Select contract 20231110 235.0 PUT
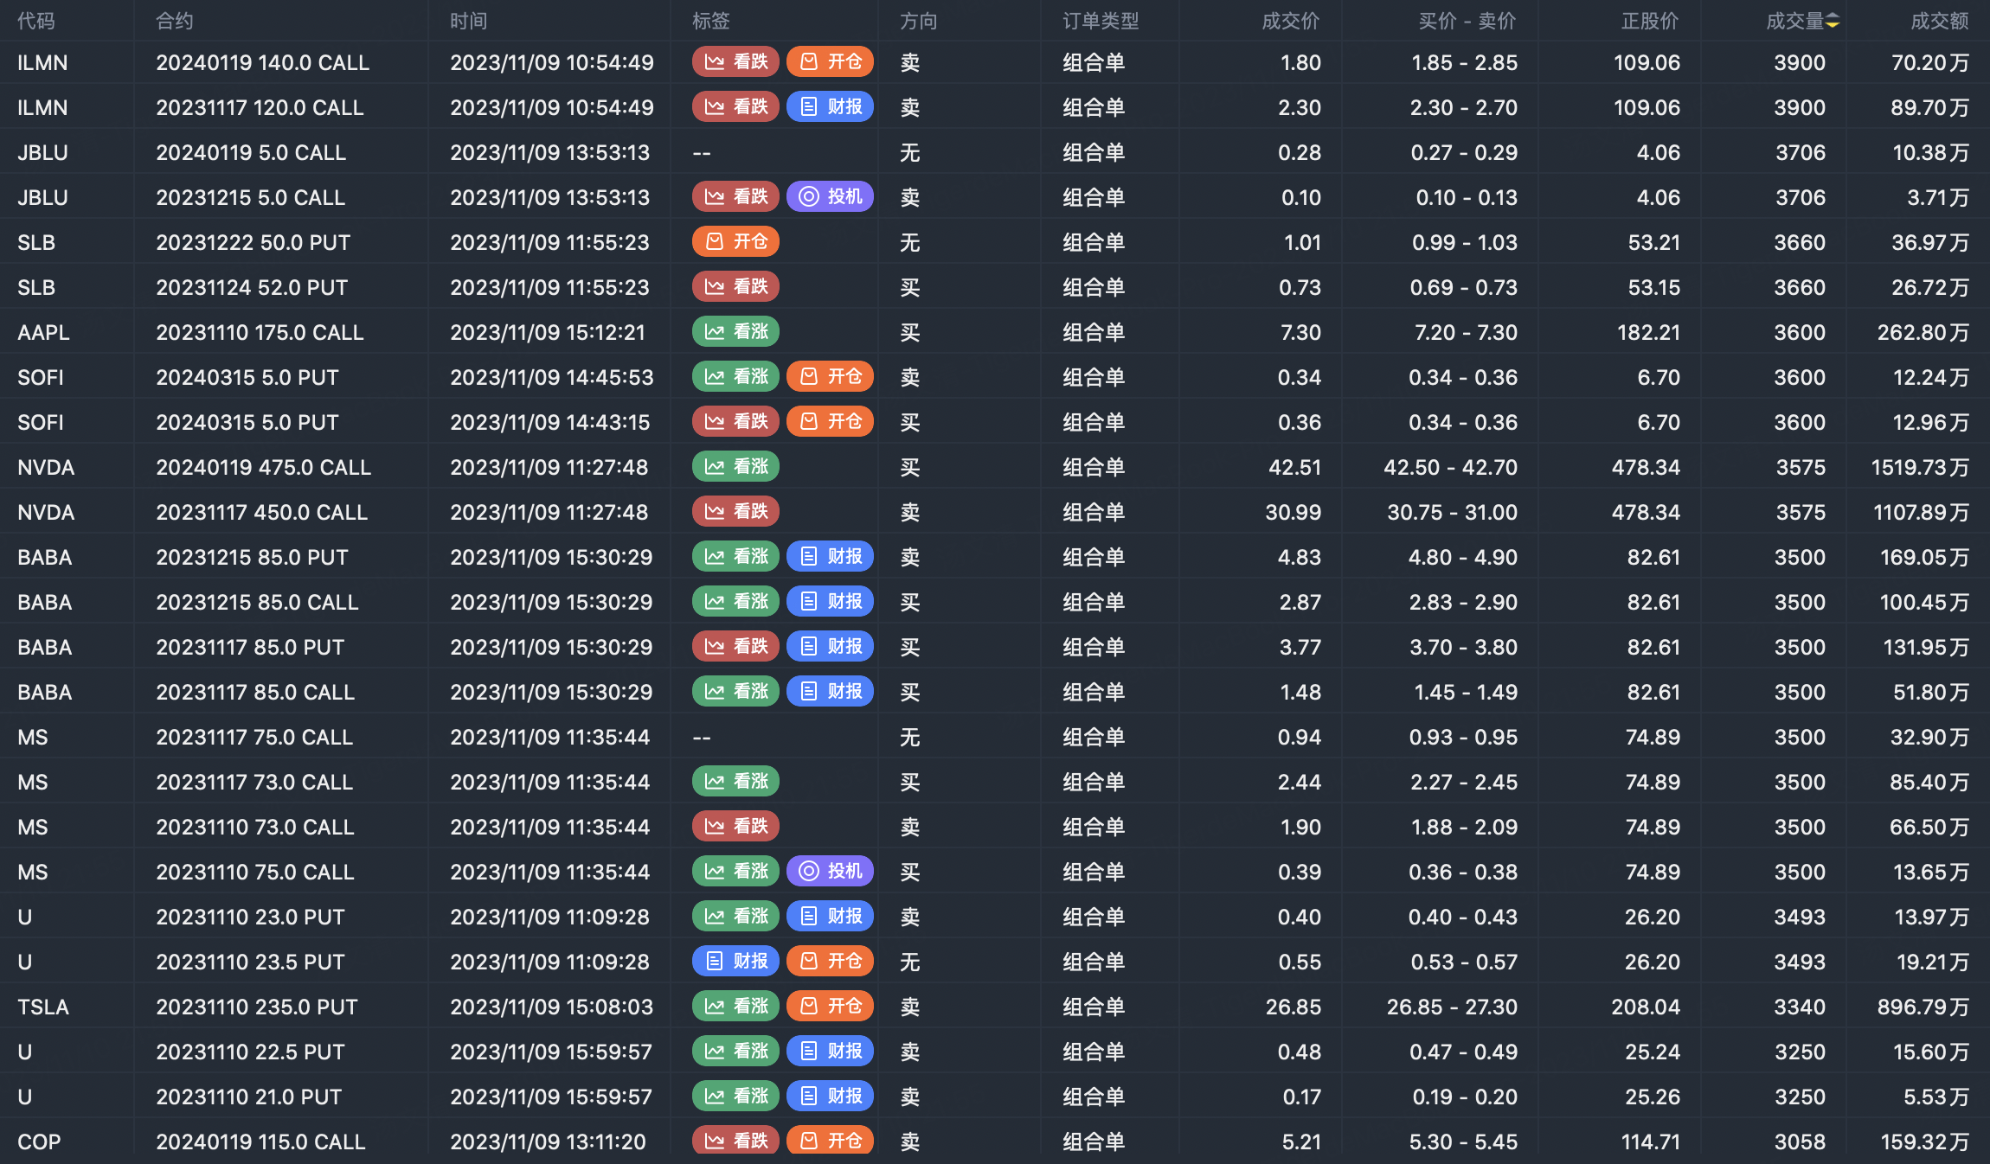 click(257, 1007)
